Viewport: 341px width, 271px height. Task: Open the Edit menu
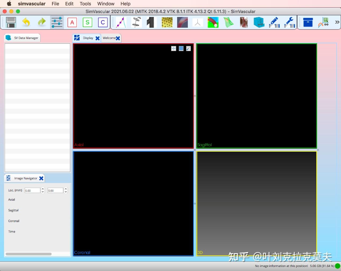point(69,4)
